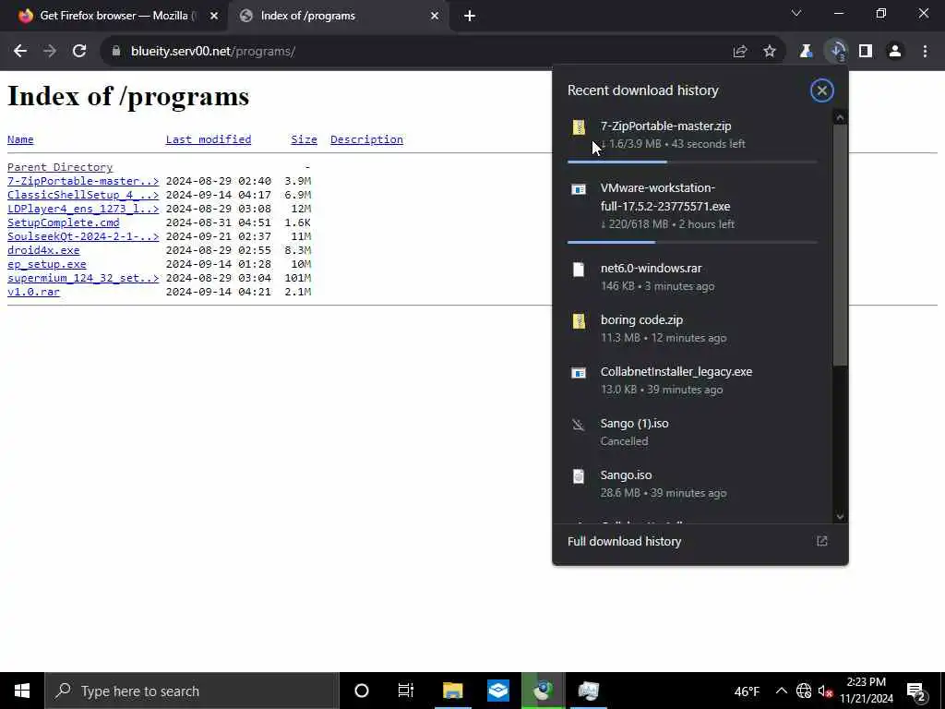The height and width of the screenshot is (709, 945).
Task: Open File Explorer from the taskbar
Action: click(x=452, y=691)
